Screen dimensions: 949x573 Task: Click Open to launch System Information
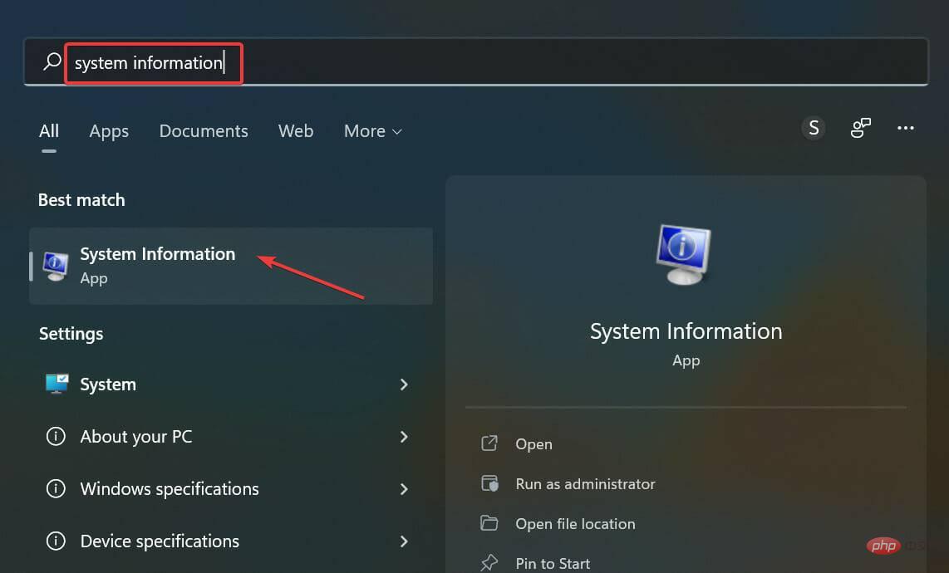pyautogui.click(x=533, y=443)
